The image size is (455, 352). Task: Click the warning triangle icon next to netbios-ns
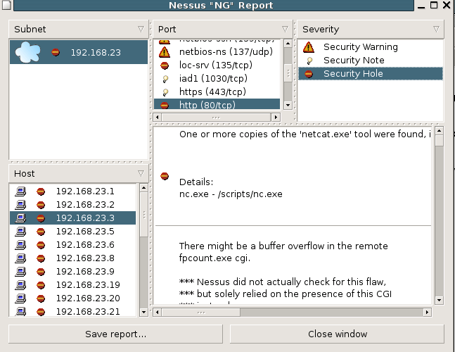(165, 52)
